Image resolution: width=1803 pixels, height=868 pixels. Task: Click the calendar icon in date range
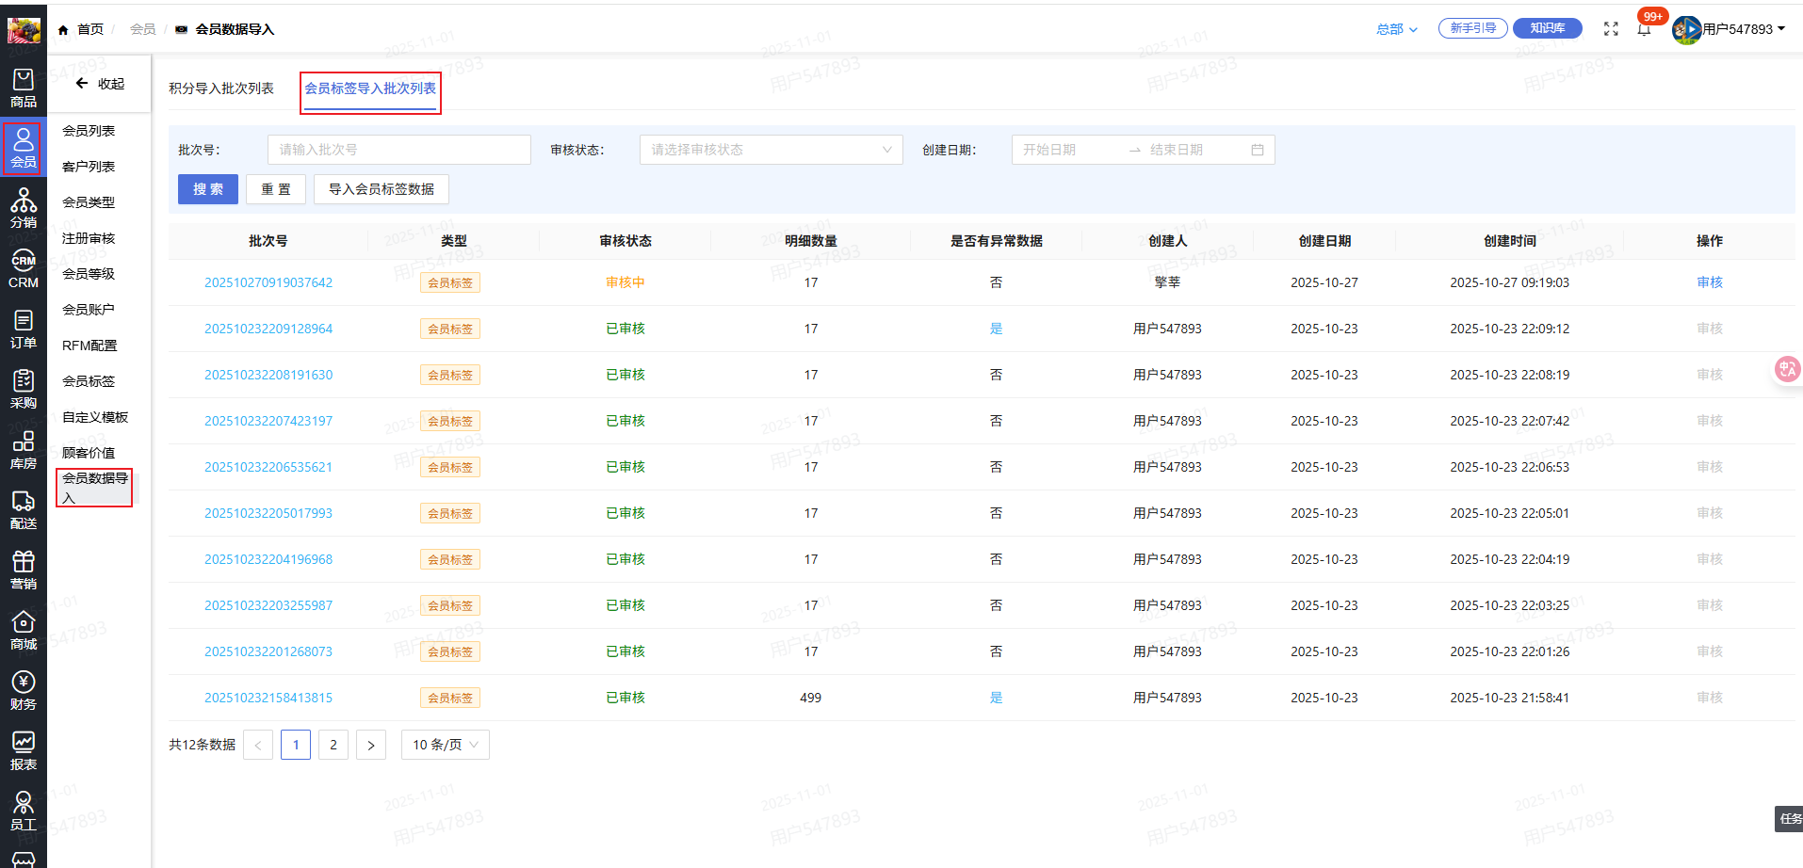1257,150
